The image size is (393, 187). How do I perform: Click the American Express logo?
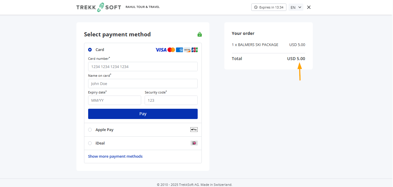[x=180, y=50]
